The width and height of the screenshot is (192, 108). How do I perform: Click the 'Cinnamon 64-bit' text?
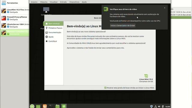[146, 81]
